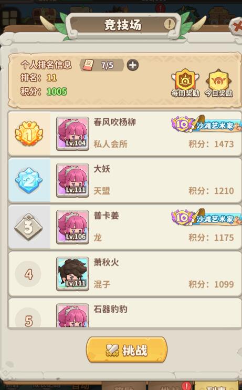Click the 天盟 guild name

102,191
